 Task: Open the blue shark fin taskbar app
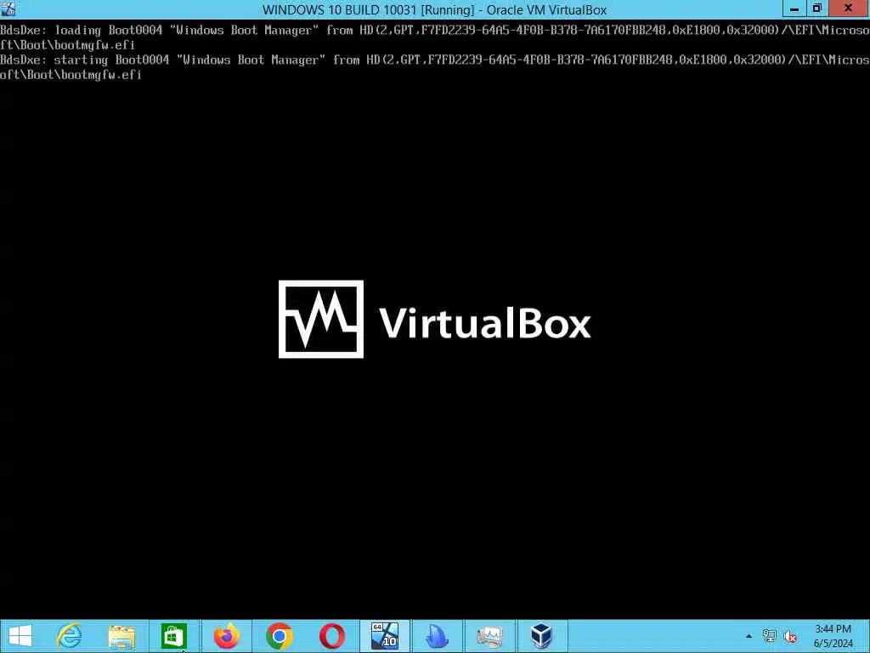point(437,636)
